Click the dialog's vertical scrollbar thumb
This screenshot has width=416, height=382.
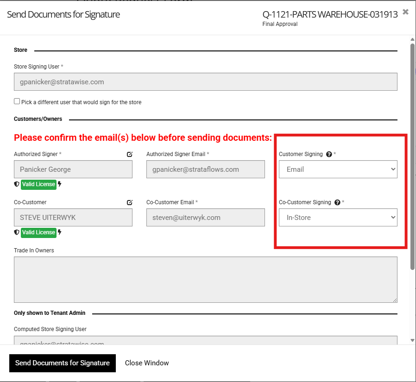click(412, 157)
